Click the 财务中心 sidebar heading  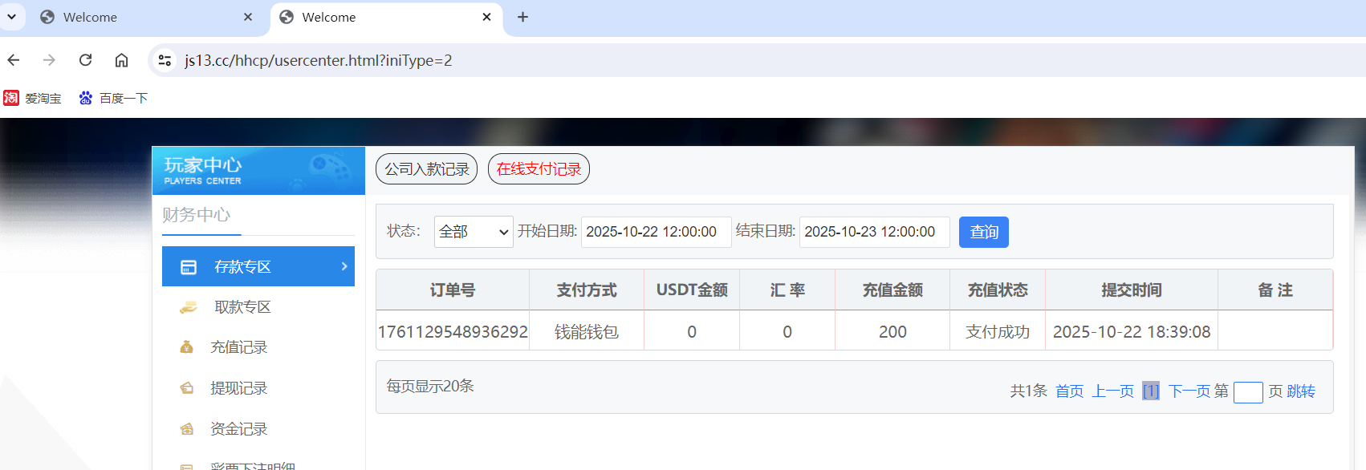tap(197, 215)
